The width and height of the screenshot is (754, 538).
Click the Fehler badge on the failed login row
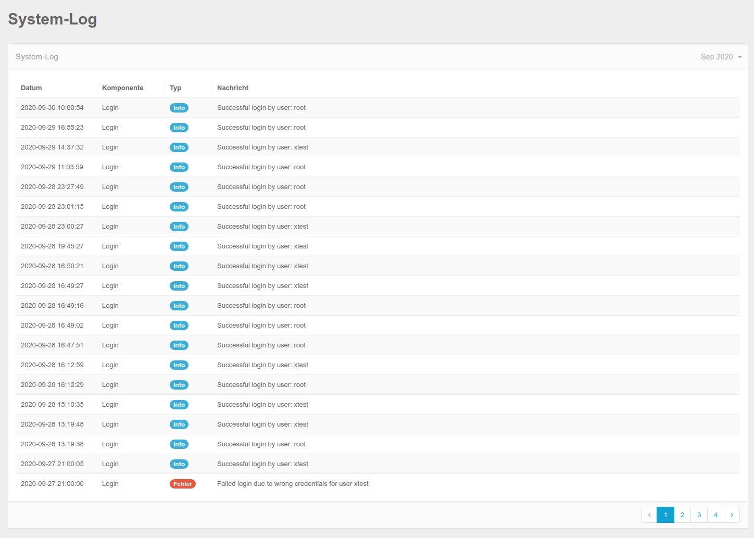(x=182, y=483)
